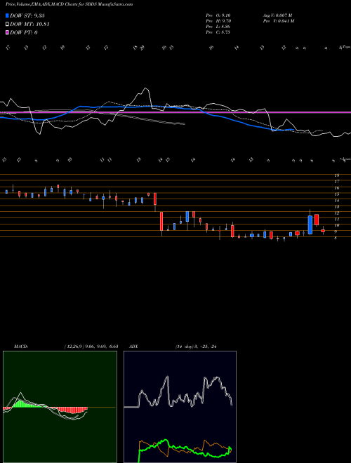Image resolution: width=351 pixels, height=463 pixels.
Task: Select the 'DOW MT: 10.81' label
Action: [x=29, y=25]
